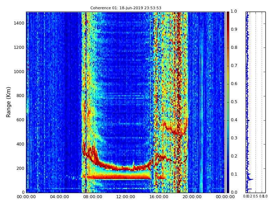Click the colorbar label '0.6'

234,84
